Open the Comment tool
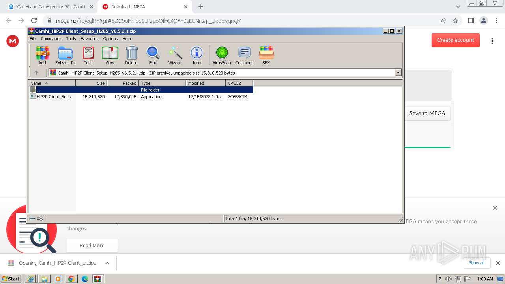 (x=244, y=55)
